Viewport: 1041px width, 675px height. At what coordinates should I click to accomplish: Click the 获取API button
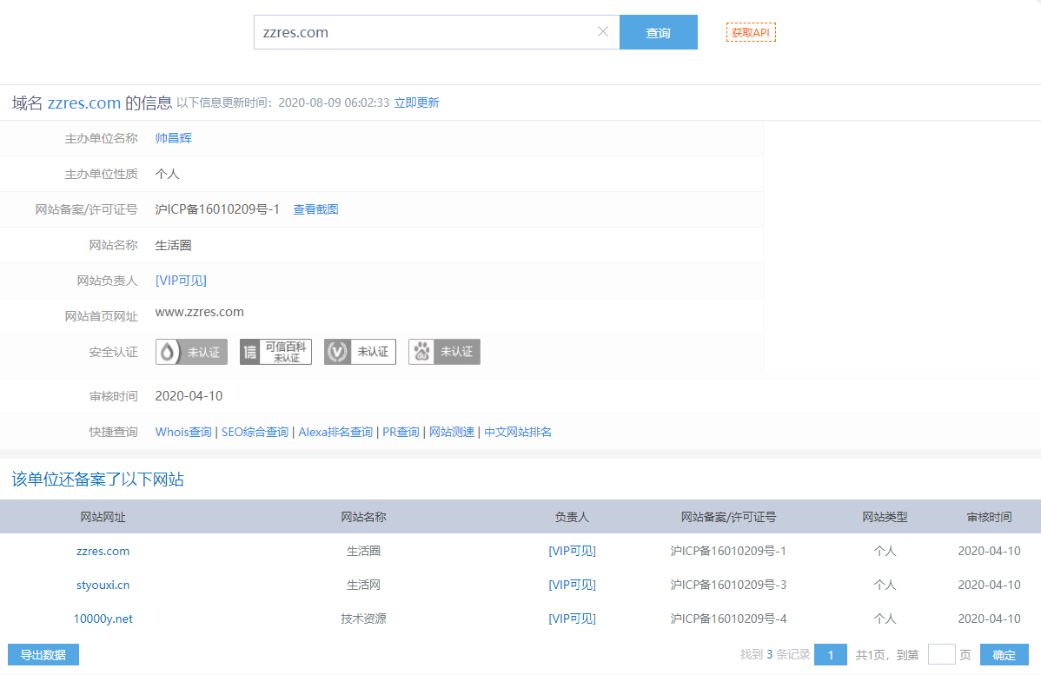(751, 32)
